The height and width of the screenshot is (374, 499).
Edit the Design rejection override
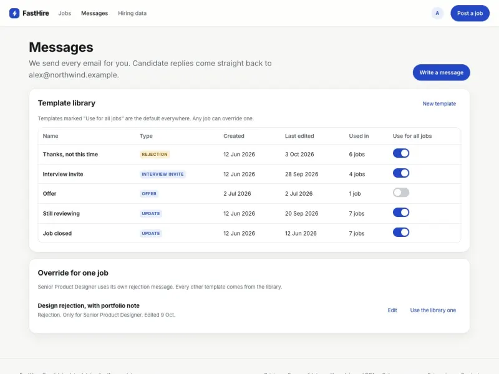(x=392, y=310)
